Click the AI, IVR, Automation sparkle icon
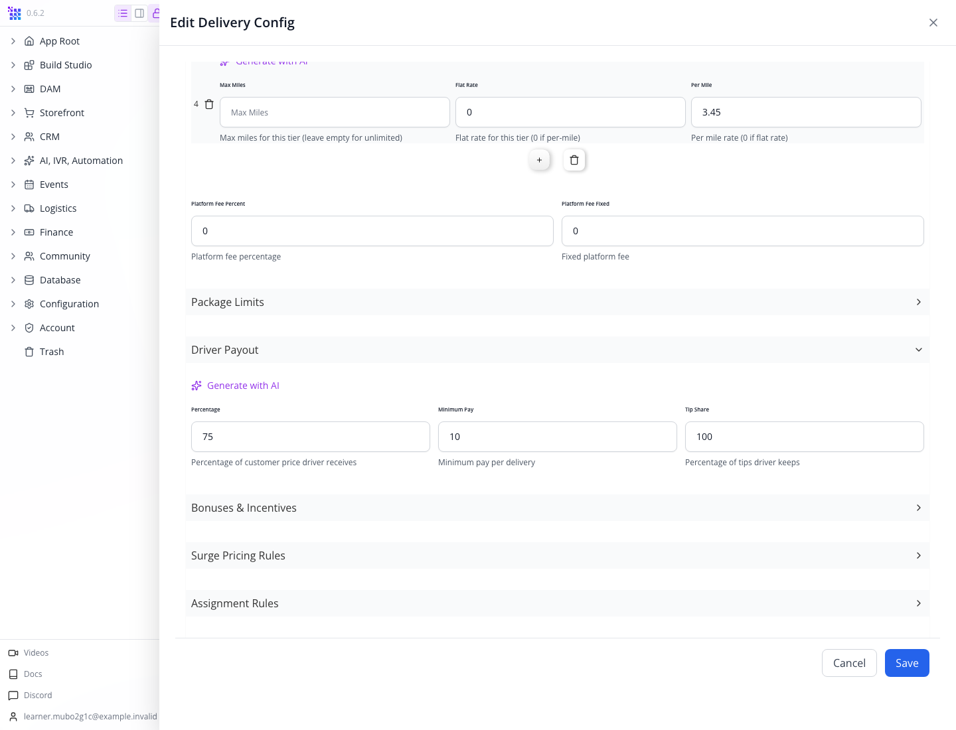 29,161
